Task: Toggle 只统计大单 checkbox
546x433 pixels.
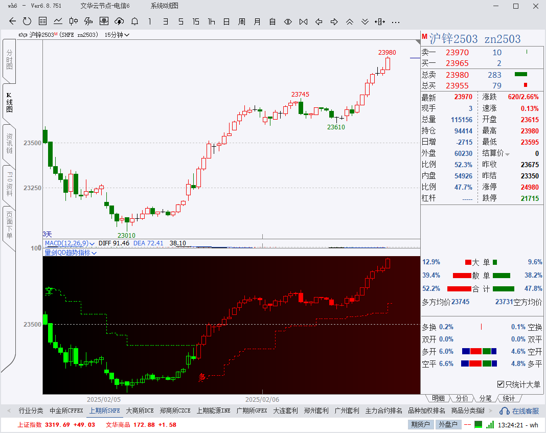Action: point(500,384)
